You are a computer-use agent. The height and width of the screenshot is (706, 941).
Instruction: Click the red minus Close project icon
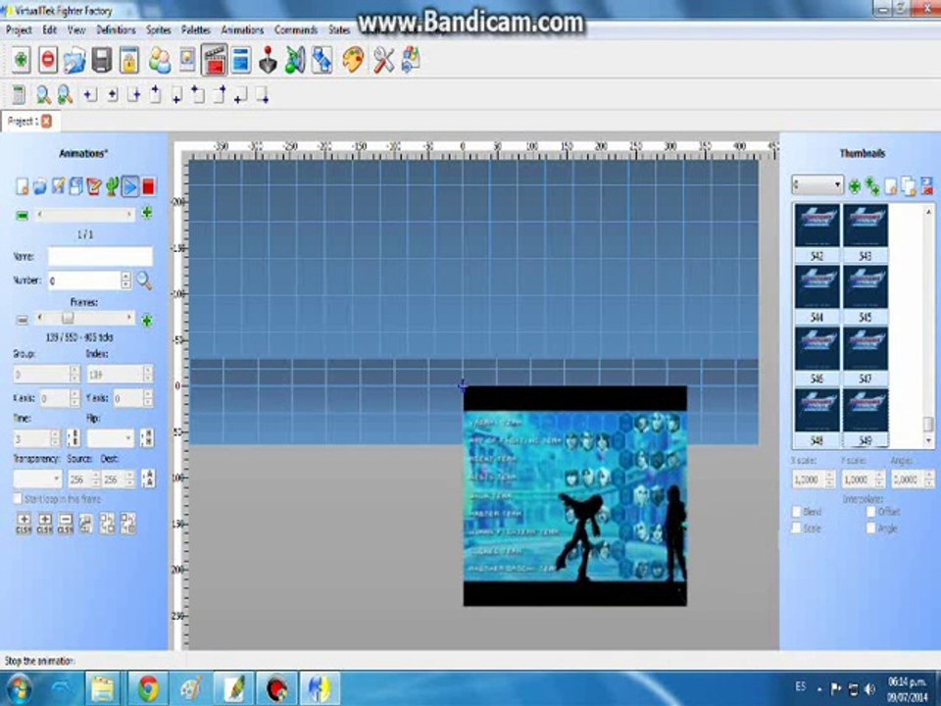click(48, 60)
